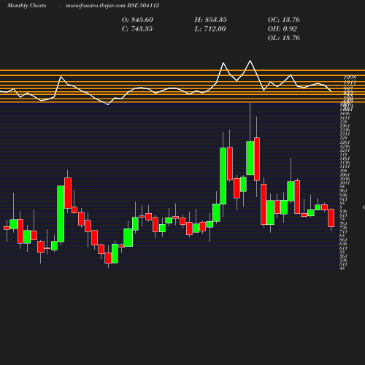The width and height of the screenshot is (365, 365).
Task: Click the first small red candle at chart's left end
Action: [x=7, y=228]
